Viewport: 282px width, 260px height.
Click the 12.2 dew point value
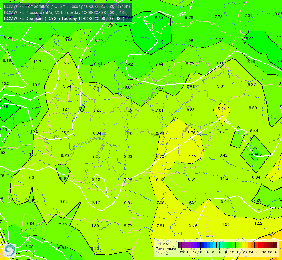[x=258, y=224]
